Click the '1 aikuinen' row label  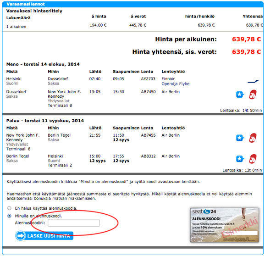[x=16, y=27]
